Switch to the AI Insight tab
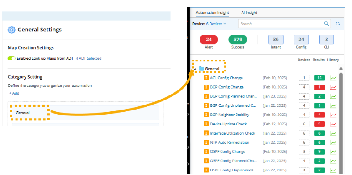This screenshot has height=175, width=352. click(249, 13)
